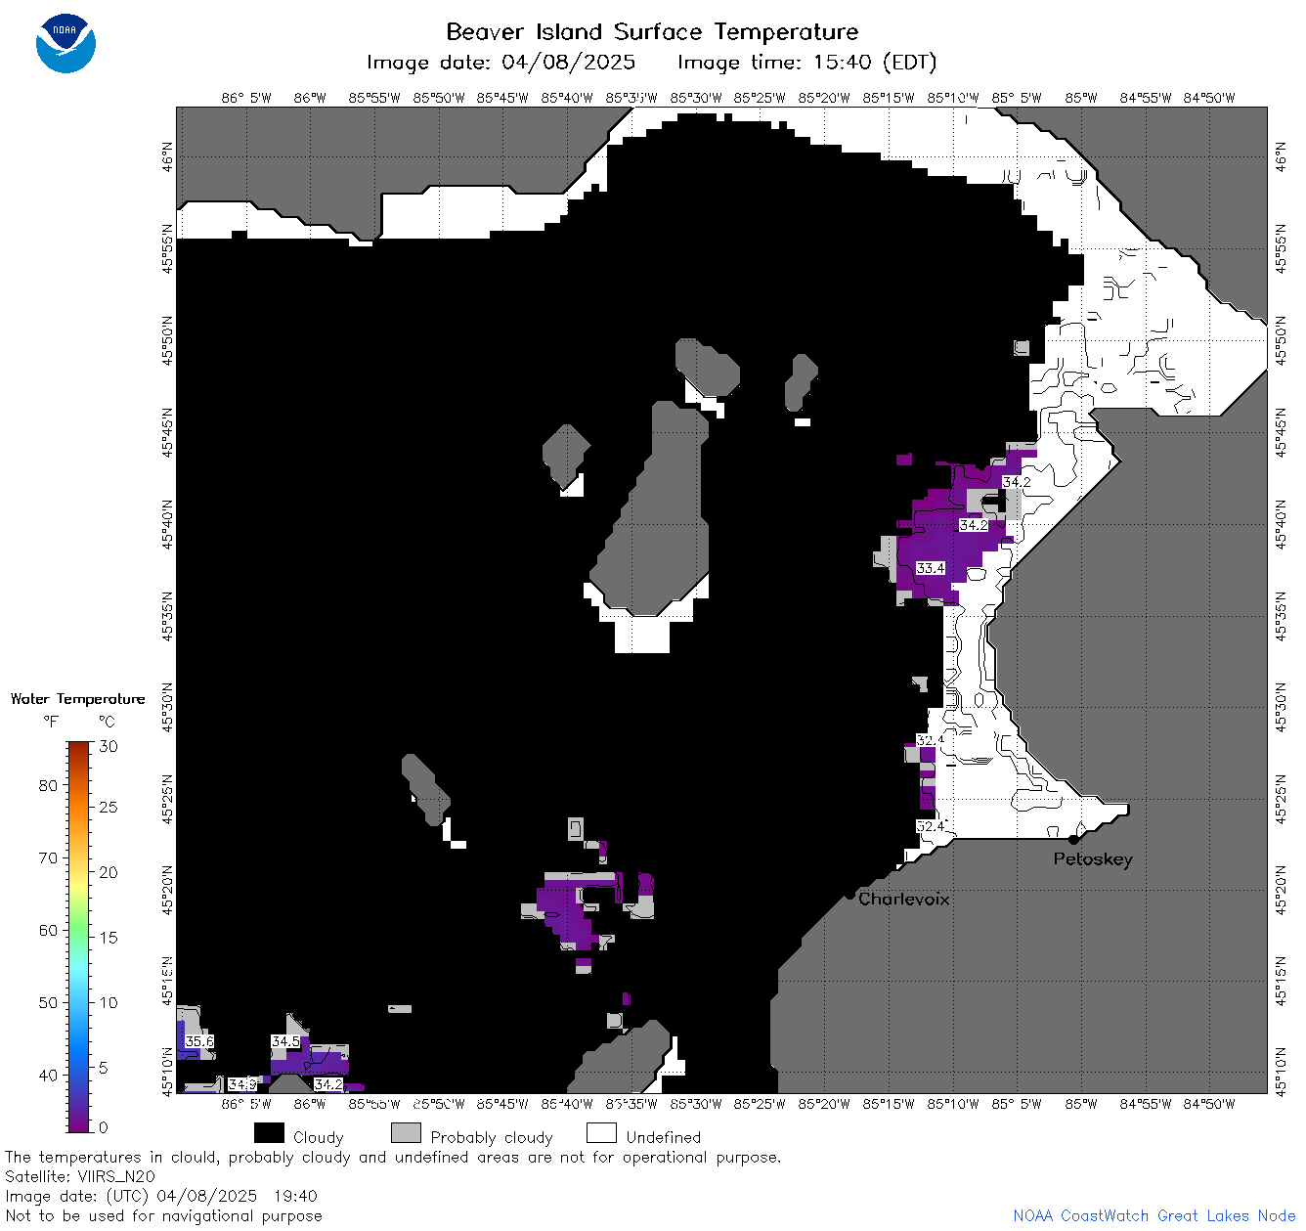Click the 34.5 temperature reading on the map
Image resolution: width=1306 pixels, height=1231 pixels.
click(285, 1041)
